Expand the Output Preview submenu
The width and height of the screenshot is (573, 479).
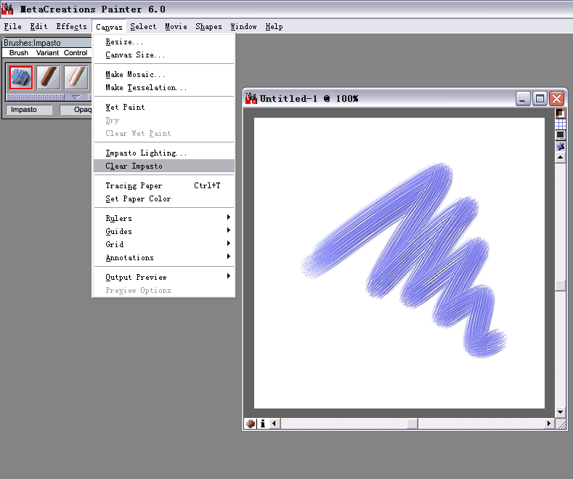(163, 277)
